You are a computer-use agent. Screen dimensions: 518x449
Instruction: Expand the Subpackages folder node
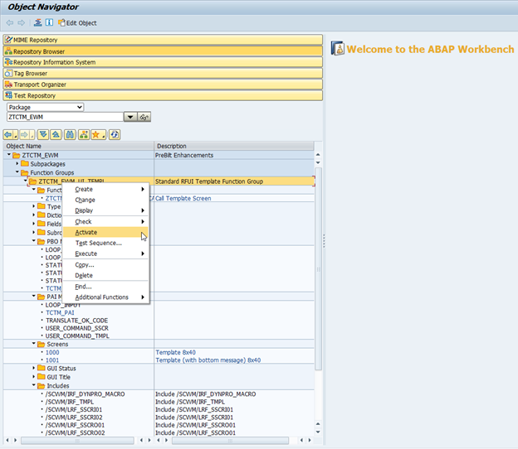click(x=18, y=164)
